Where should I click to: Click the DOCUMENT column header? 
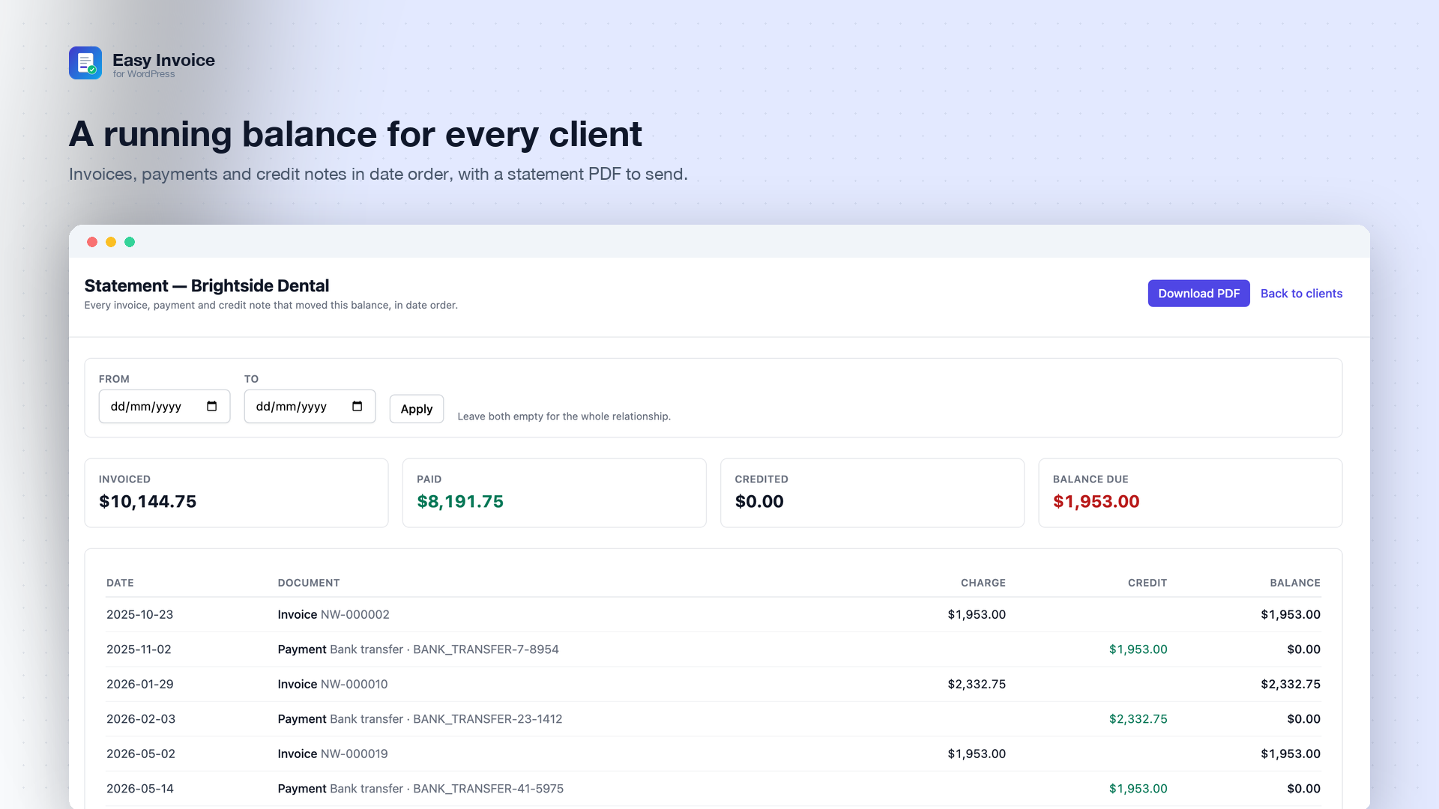click(309, 583)
